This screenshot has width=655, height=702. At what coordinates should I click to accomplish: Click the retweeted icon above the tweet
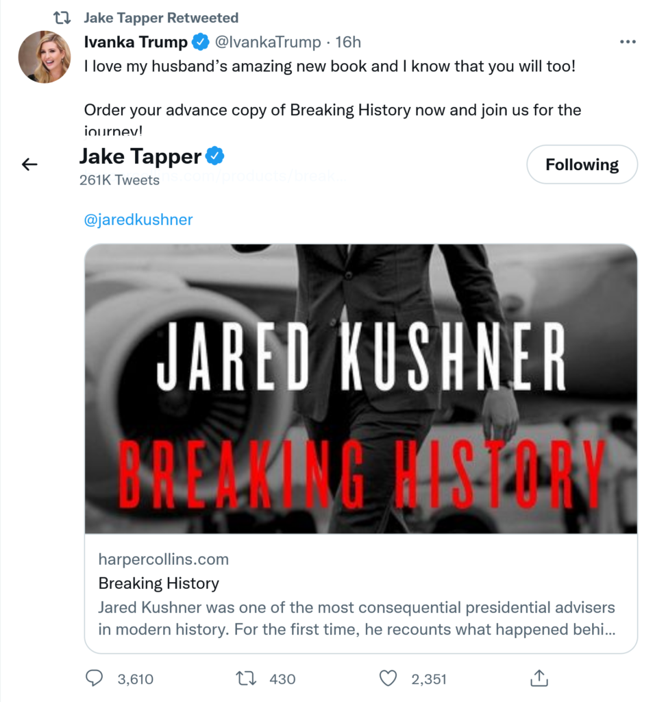click(62, 18)
